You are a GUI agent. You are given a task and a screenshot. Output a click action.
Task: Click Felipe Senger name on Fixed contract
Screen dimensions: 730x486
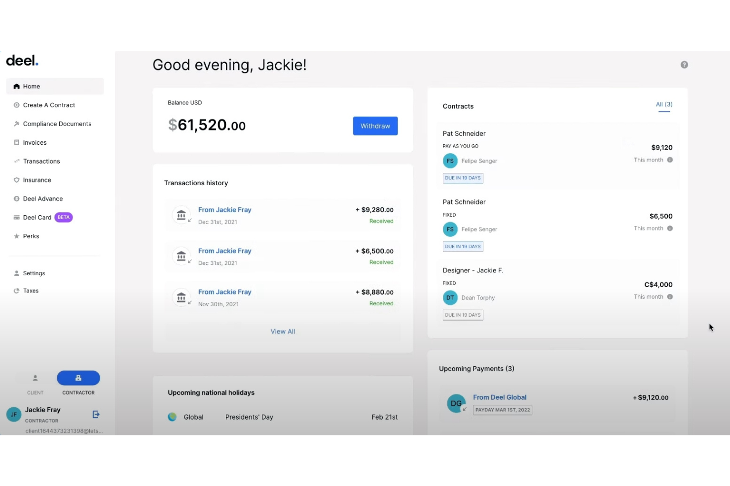[479, 229]
